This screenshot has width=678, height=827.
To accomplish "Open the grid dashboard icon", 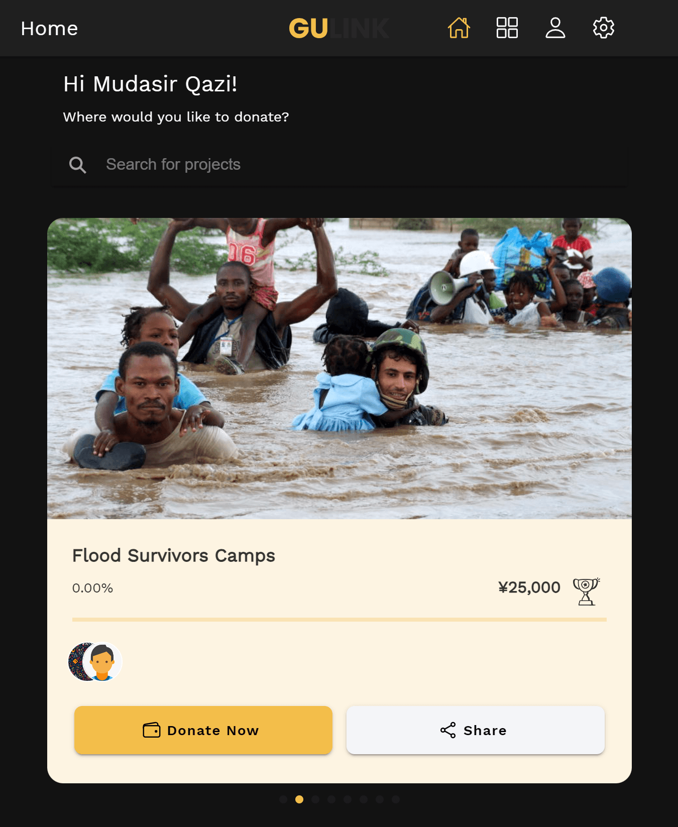I will coord(507,28).
